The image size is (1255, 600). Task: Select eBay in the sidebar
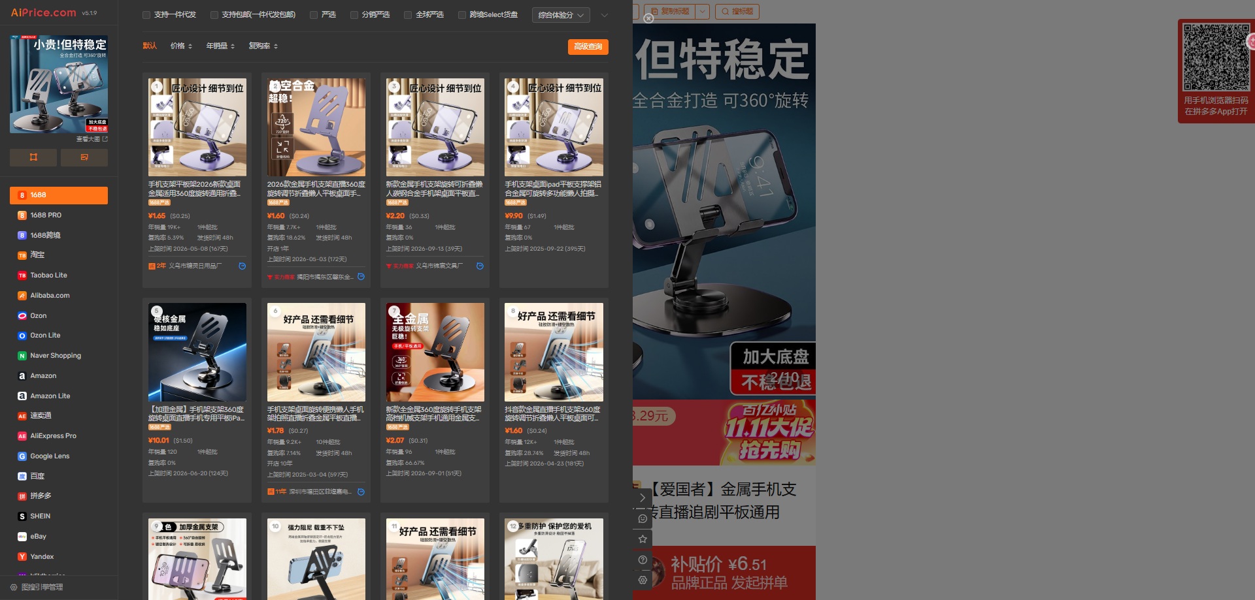coord(59,537)
